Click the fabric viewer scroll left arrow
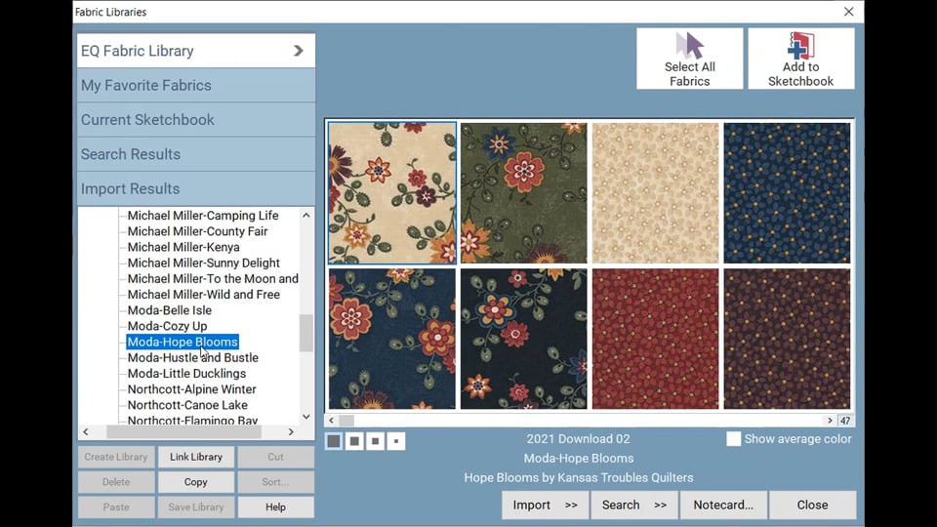 [x=332, y=421]
